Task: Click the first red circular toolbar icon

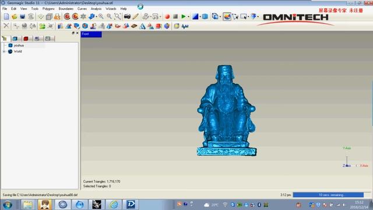Action: (x=67, y=16)
